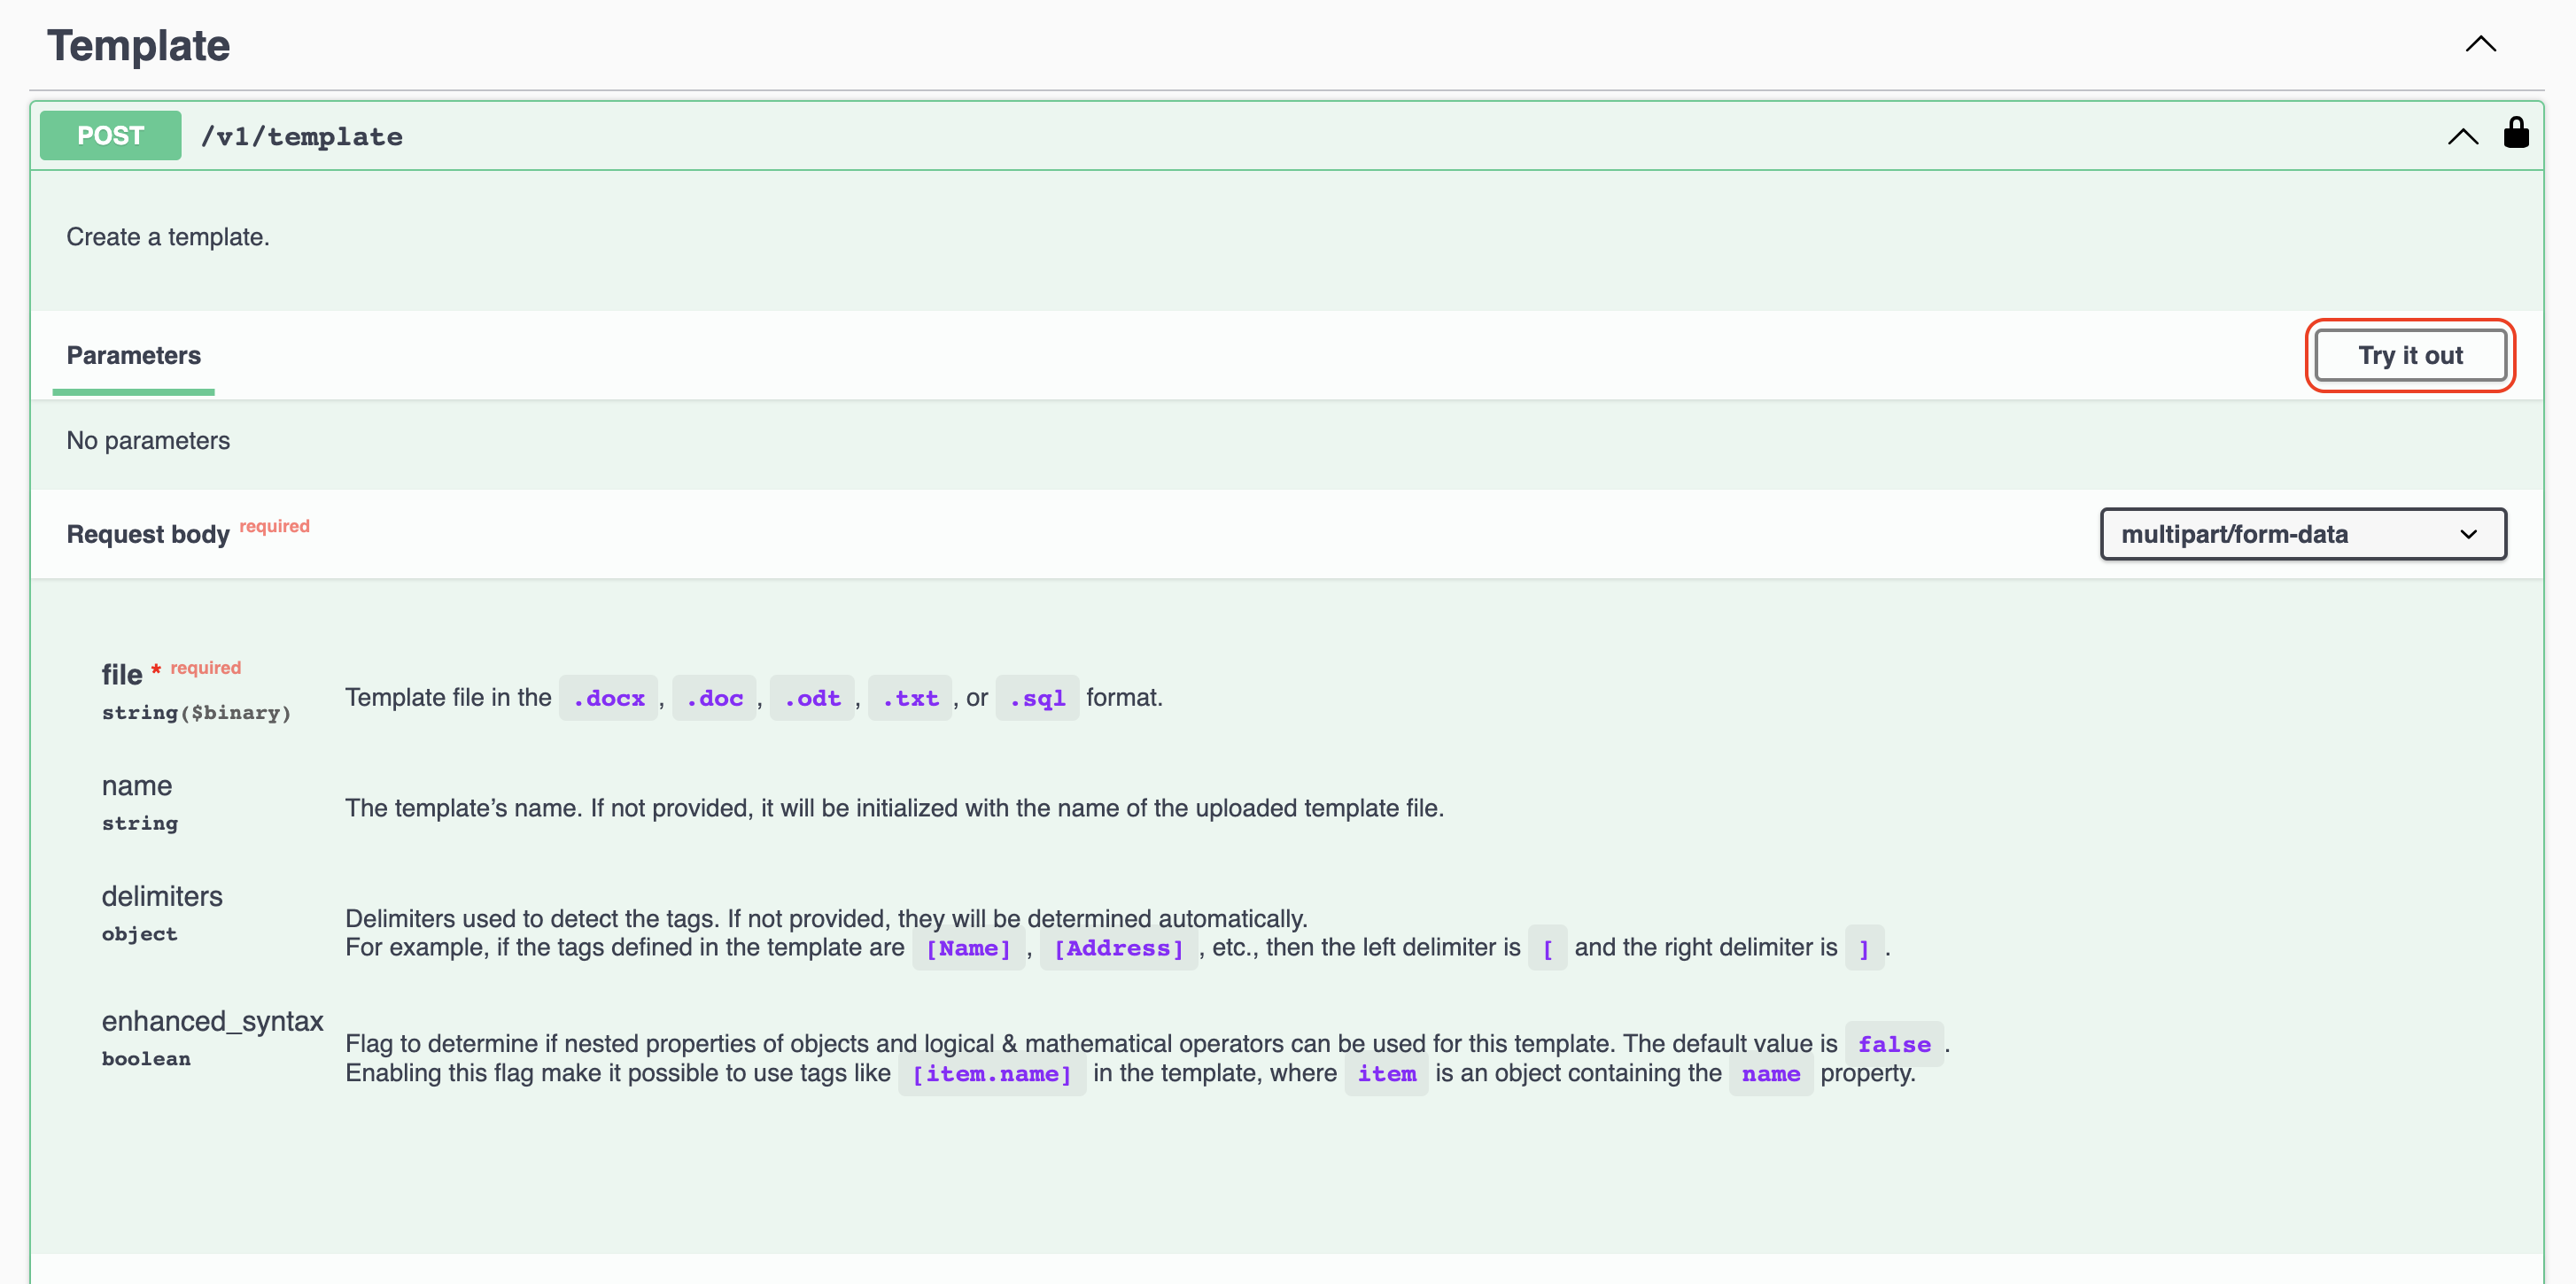Select the Parameters tab

(133, 355)
